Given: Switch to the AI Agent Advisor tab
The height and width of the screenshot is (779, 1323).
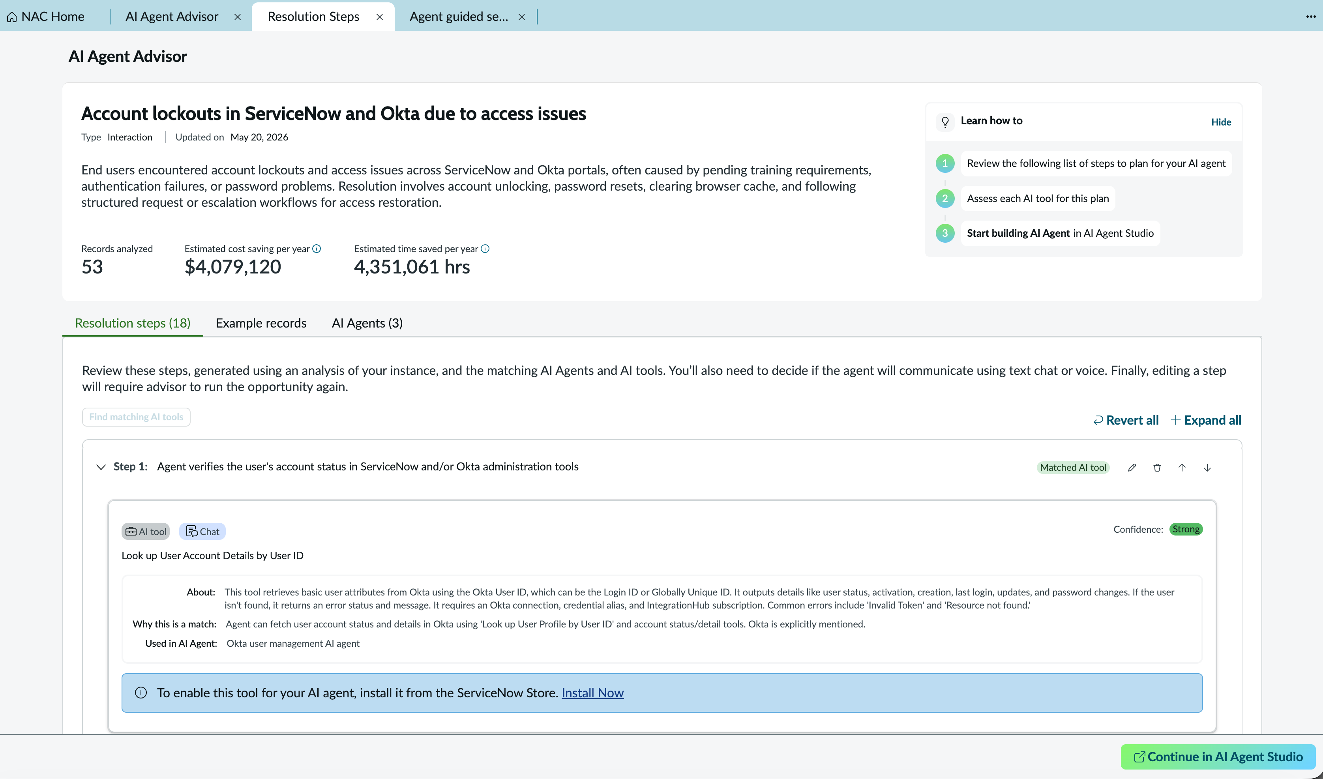Looking at the screenshot, I should tap(172, 16).
